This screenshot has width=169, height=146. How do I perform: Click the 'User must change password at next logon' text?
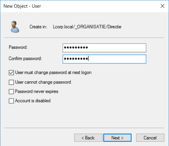[53, 72]
